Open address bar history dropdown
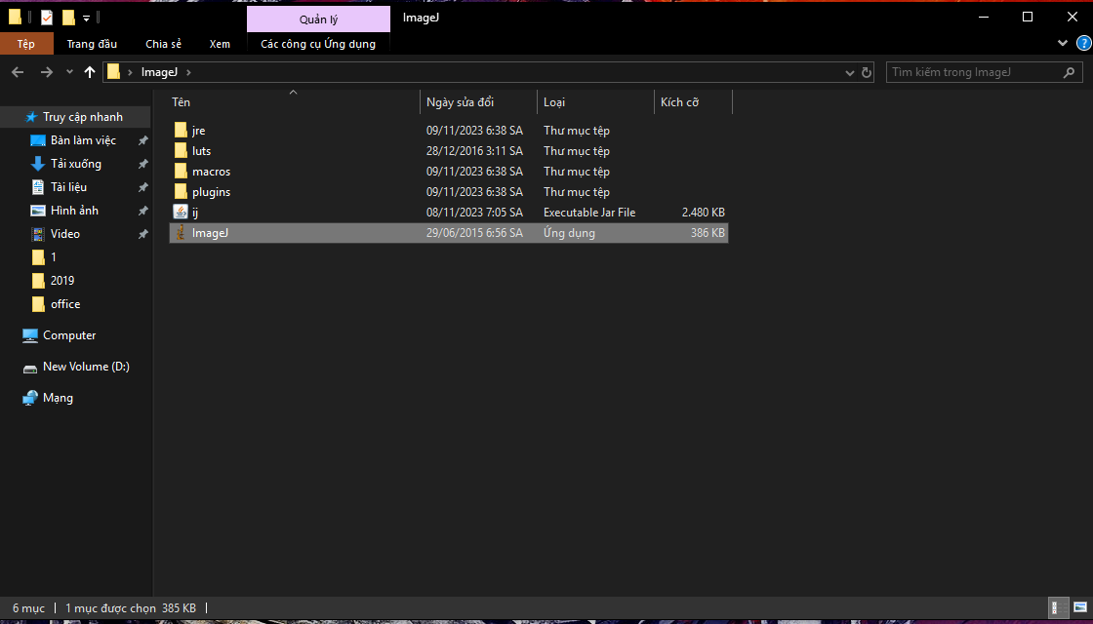This screenshot has height=624, width=1093. (x=850, y=72)
